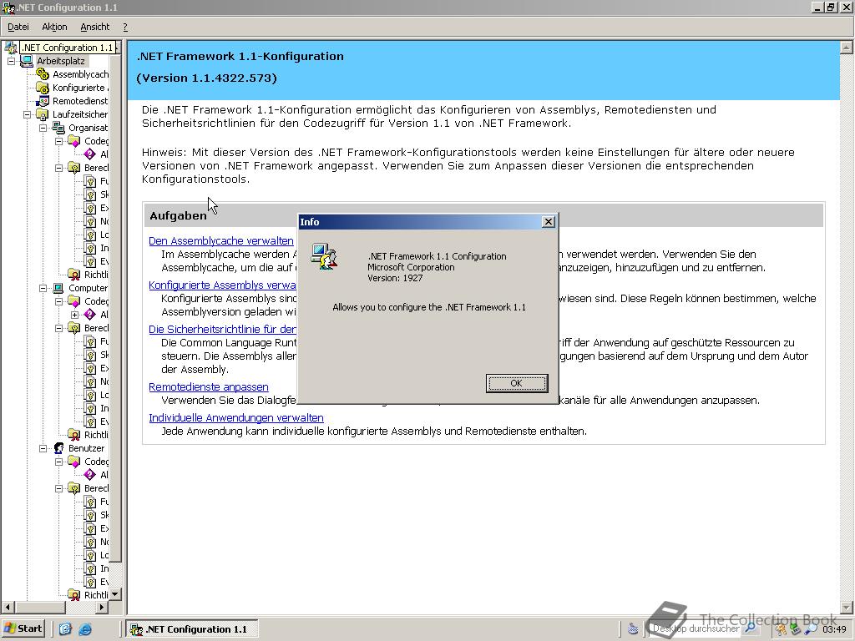The image size is (855, 641).
Task: Click the tree pane scroll left arrow
Action: [8, 607]
